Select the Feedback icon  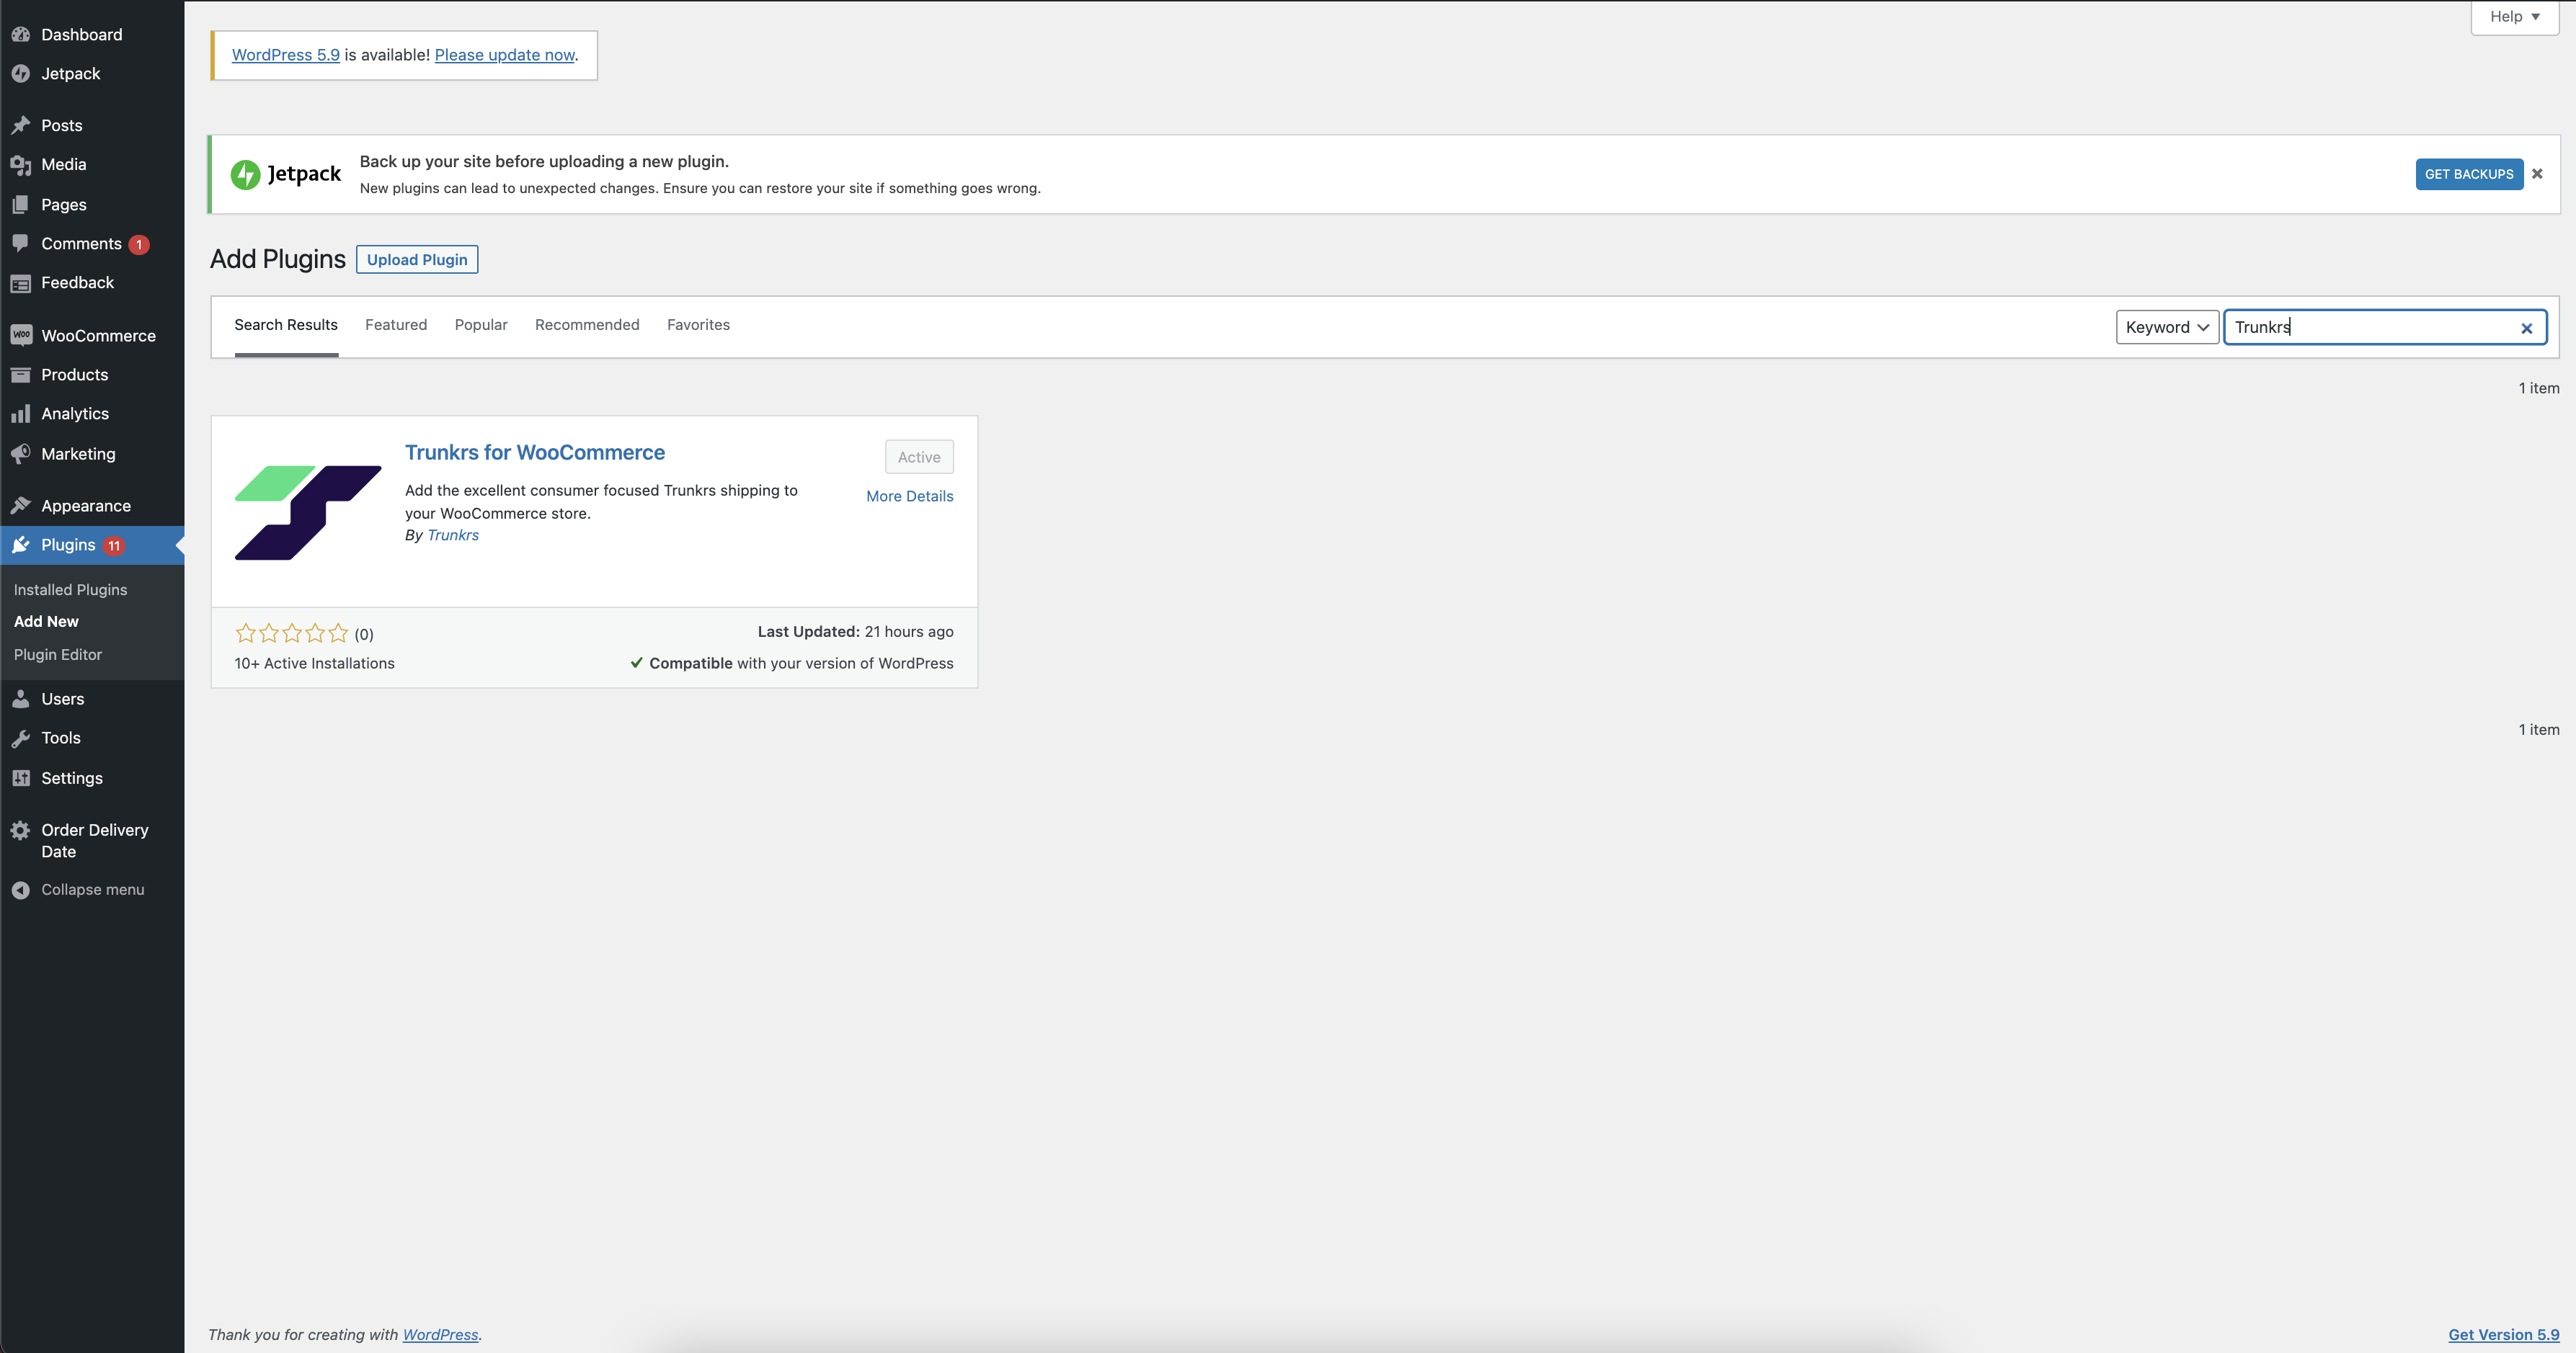coord(21,283)
